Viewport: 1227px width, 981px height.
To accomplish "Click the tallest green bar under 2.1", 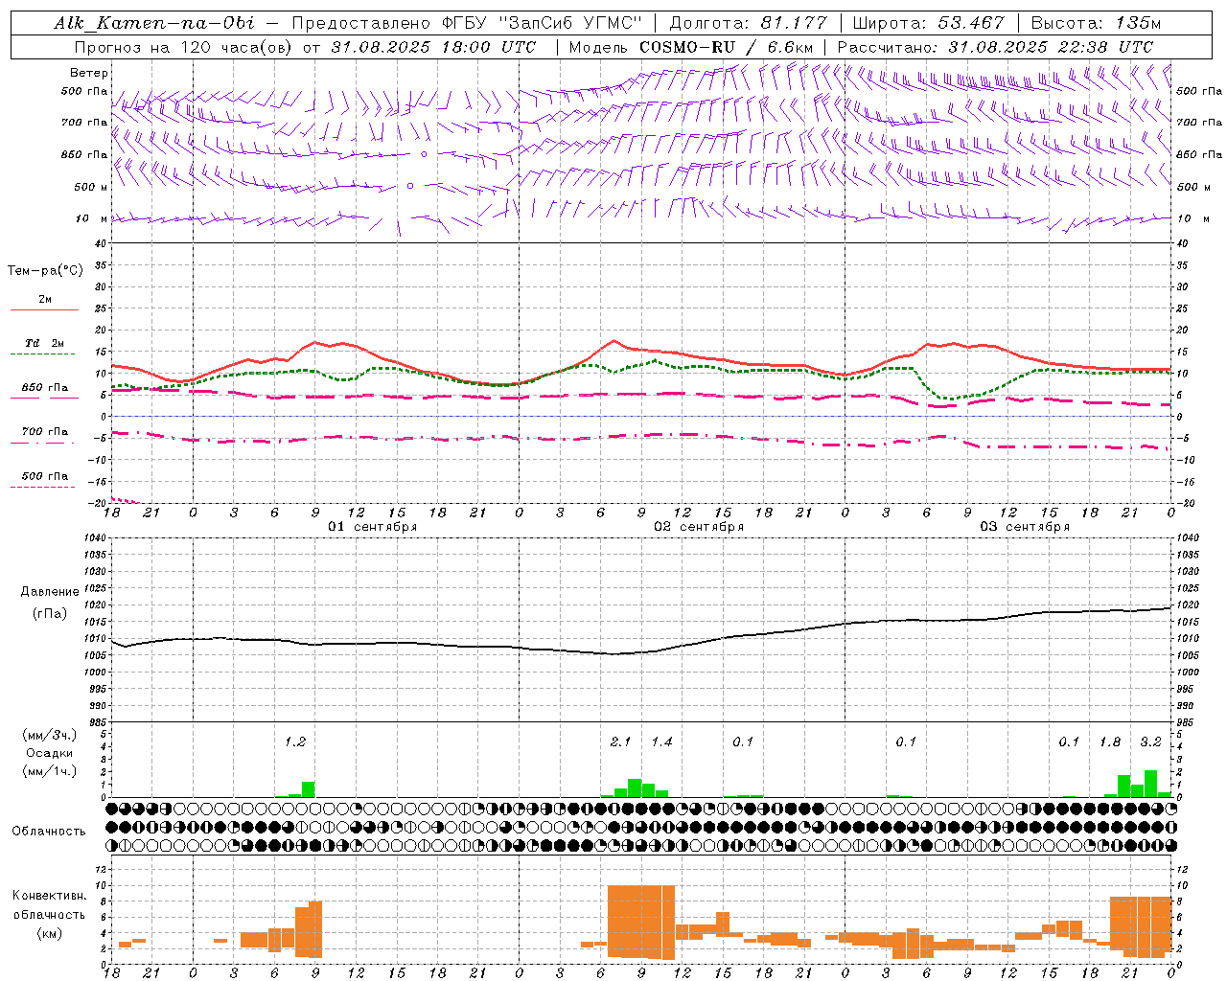I will coord(635,788).
